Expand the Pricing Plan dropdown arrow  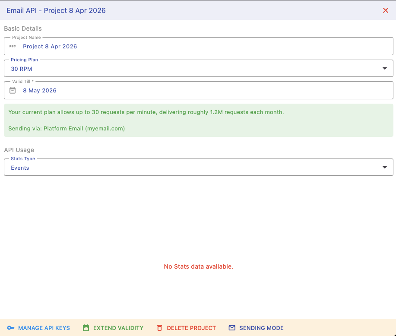[385, 69]
